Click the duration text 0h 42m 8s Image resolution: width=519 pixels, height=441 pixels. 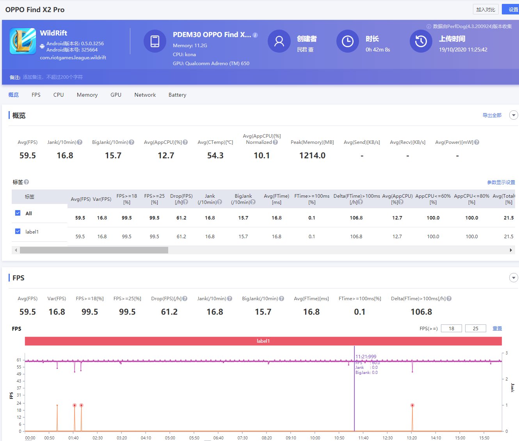pos(378,50)
